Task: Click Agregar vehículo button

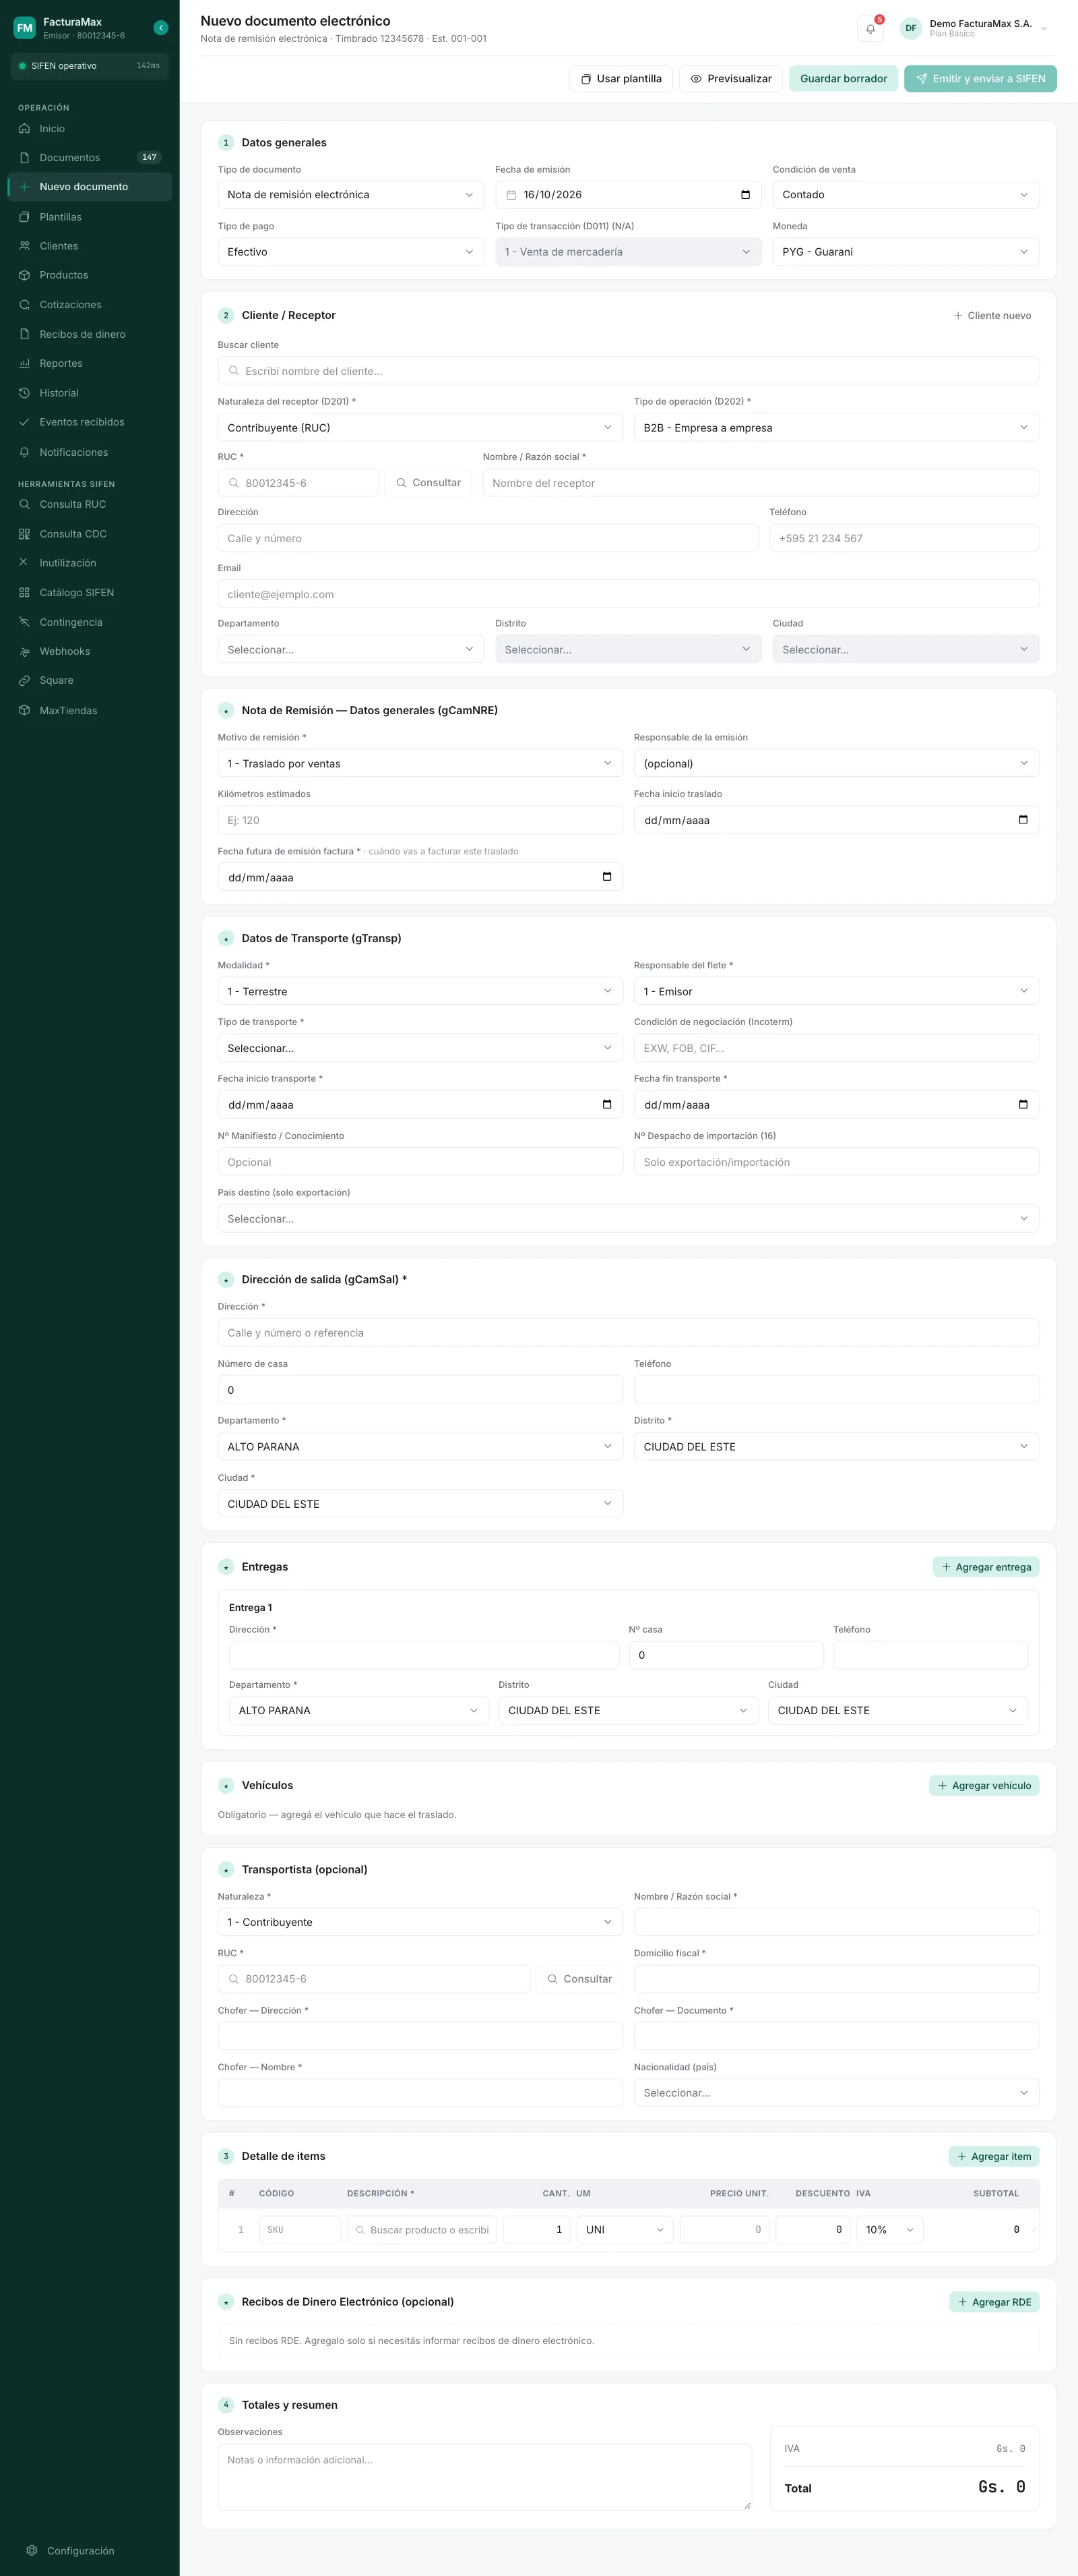Action: click(983, 1786)
